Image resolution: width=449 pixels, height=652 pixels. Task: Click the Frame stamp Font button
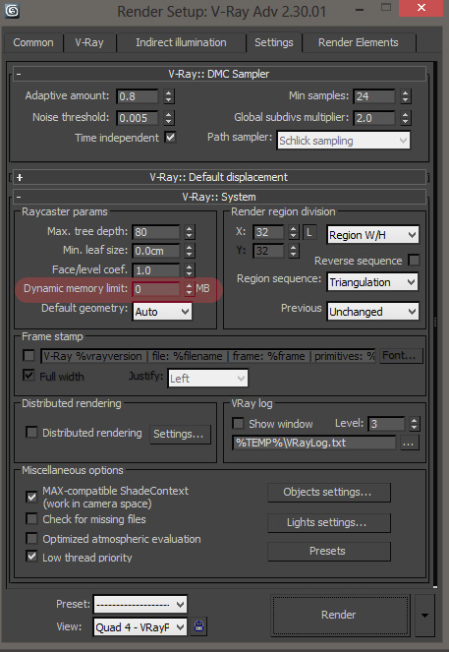point(401,356)
